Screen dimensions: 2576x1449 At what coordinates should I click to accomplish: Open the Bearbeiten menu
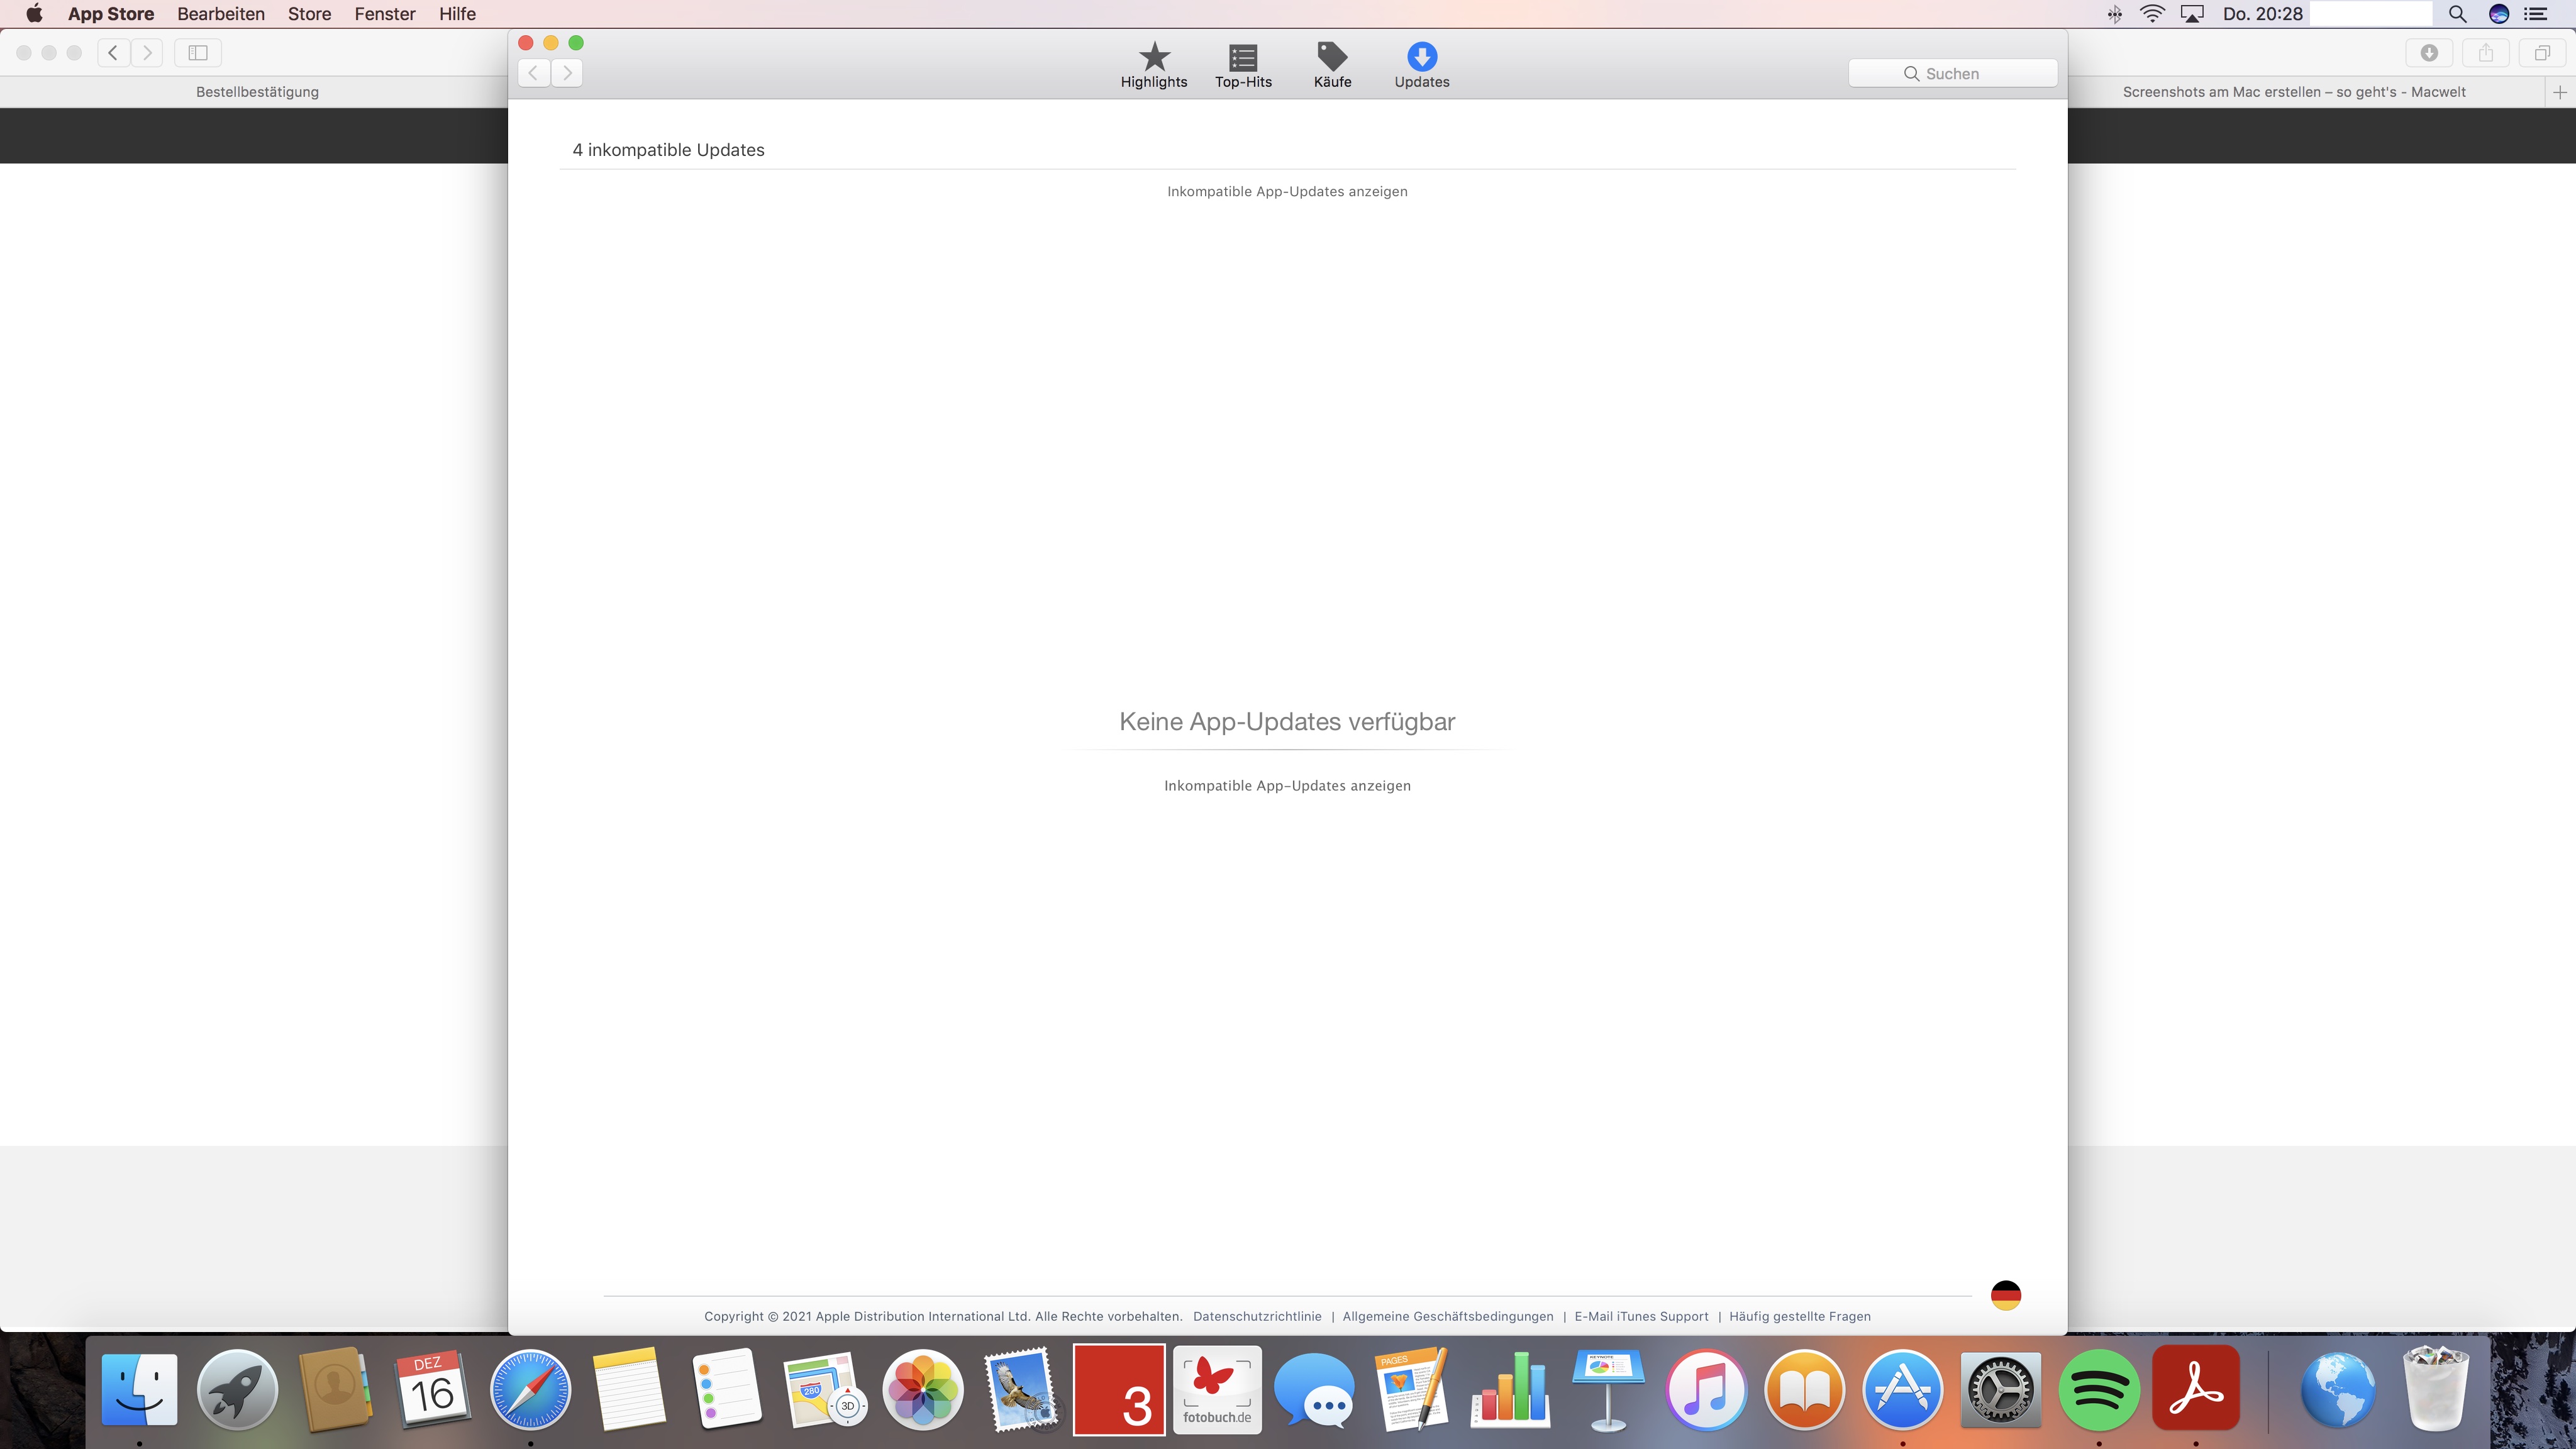pos(221,14)
